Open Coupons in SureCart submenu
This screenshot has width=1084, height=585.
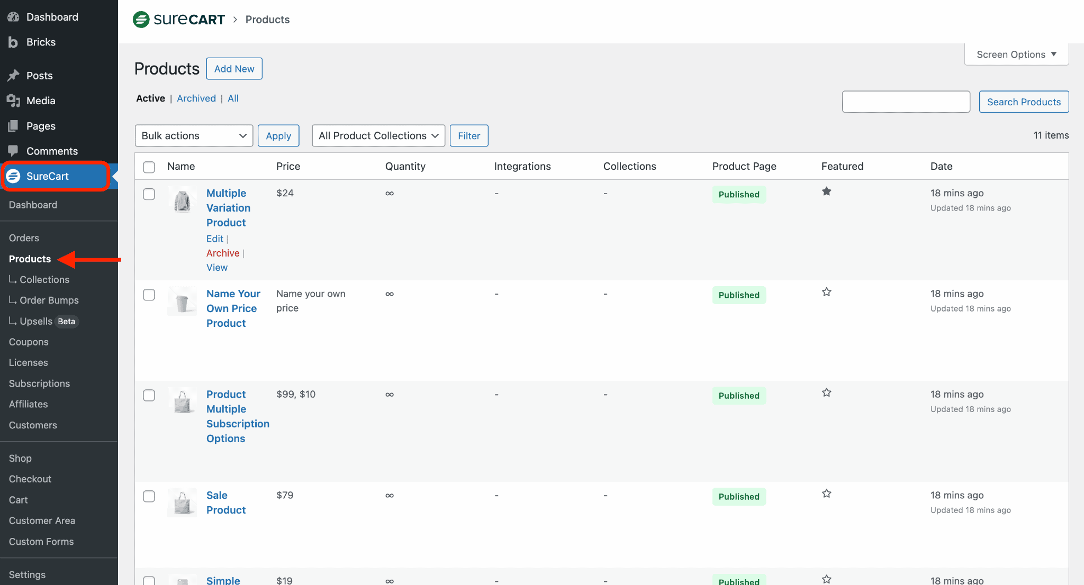tap(29, 342)
